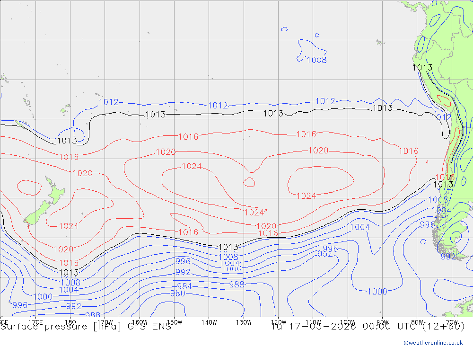Click the blue 984 isobar label
The width and height of the screenshot is (473, 347).
(184, 286)
